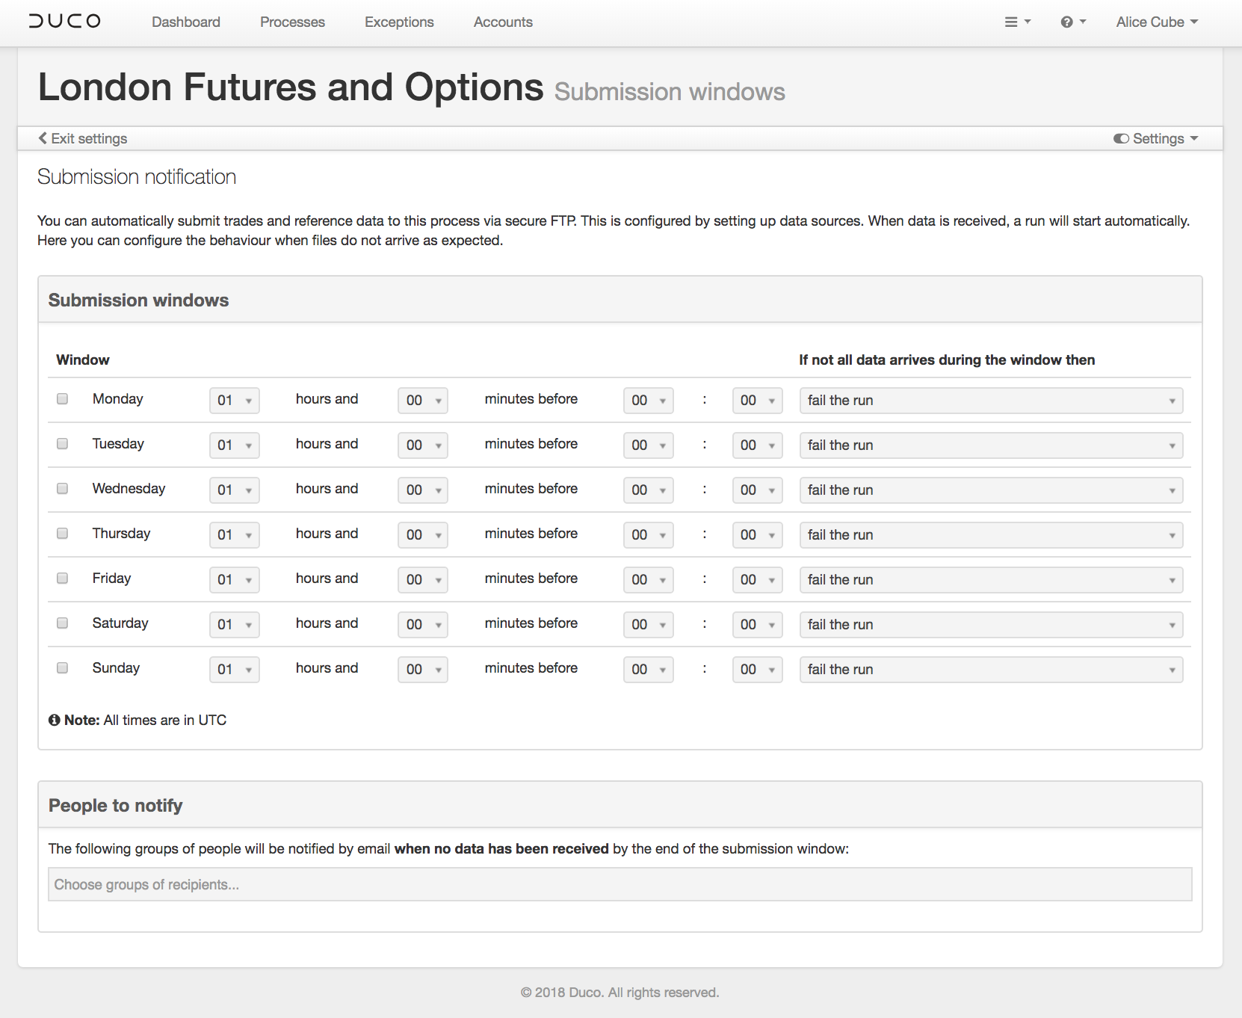The width and height of the screenshot is (1242, 1018).
Task: Click the Settings toggle icon
Action: tap(1121, 138)
